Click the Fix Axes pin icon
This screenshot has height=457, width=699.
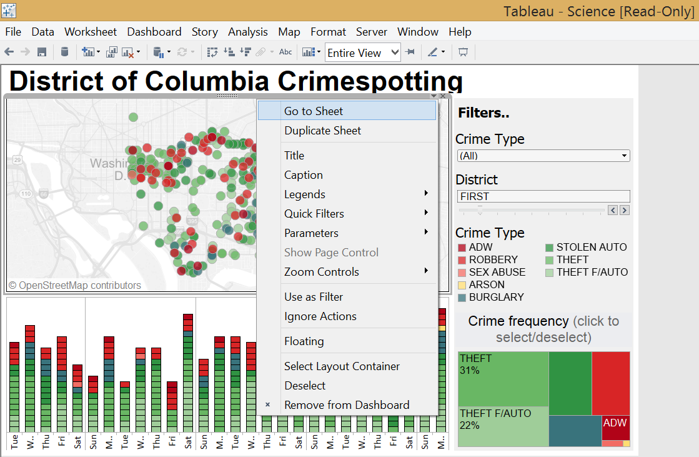pyautogui.click(x=410, y=53)
